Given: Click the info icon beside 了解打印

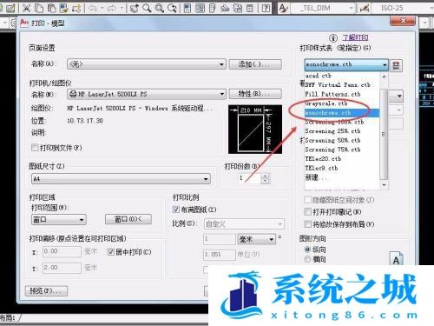Looking at the screenshot, I should click(333, 38).
